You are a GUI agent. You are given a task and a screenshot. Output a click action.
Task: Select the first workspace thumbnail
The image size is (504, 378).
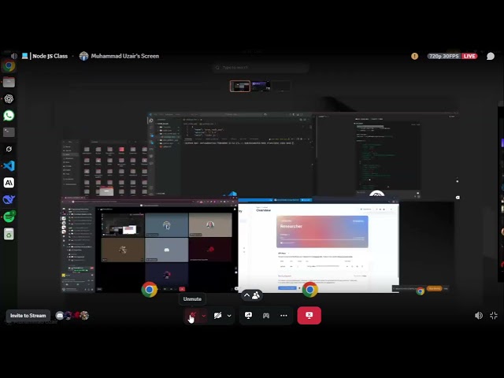pos(240,86)
